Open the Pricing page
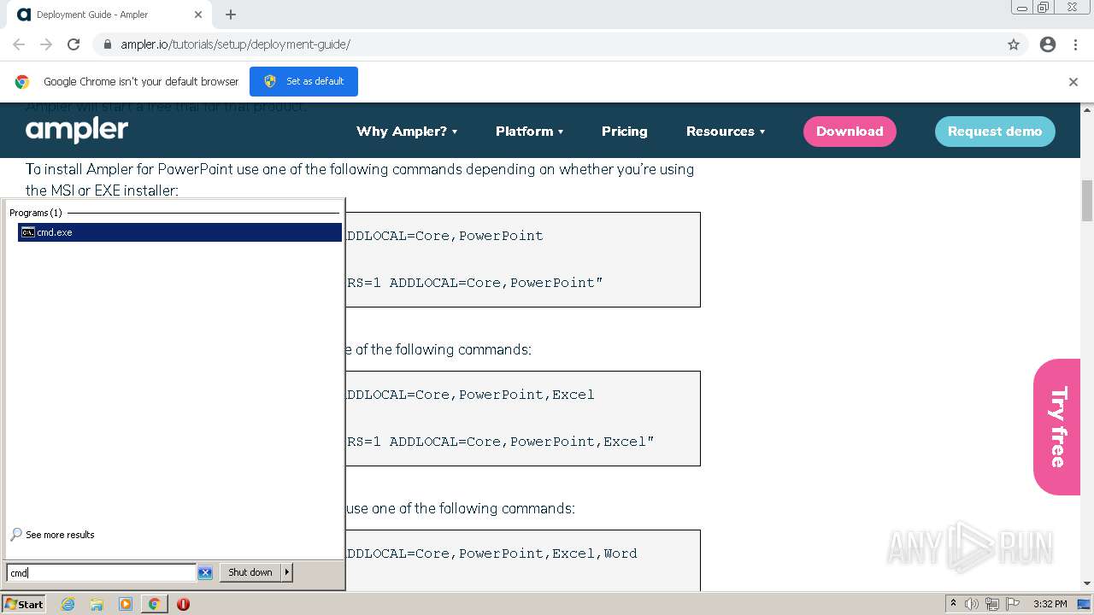The image size is (1094, 615). [x=625, y=131]
